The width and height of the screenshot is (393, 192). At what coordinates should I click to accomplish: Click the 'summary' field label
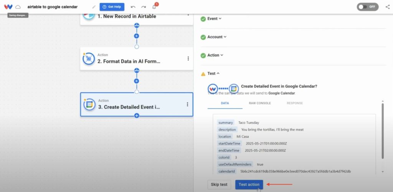[226, 123]
